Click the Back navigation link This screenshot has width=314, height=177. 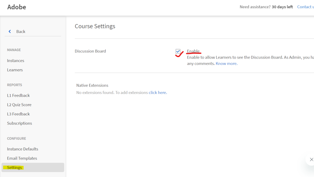coord(21,31)
